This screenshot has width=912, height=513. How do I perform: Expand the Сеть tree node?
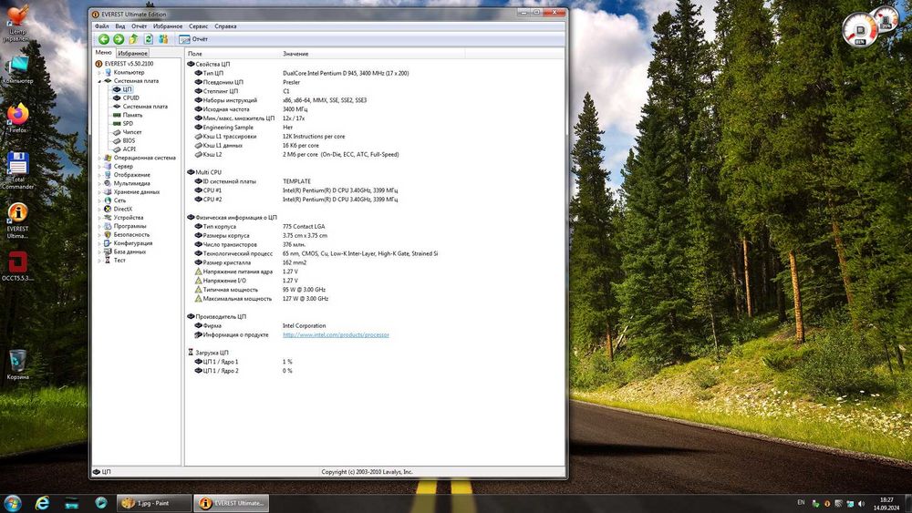tap(99, 200)
